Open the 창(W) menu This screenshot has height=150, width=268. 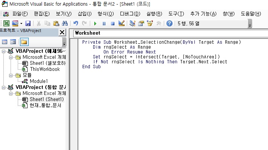[229, 14]
